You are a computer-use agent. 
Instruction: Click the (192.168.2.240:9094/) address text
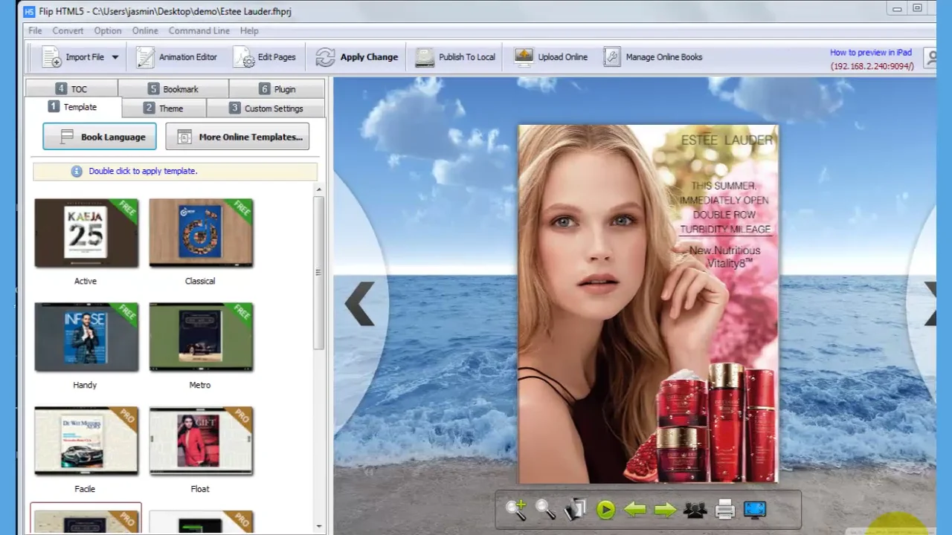click(x=872, y=66)
